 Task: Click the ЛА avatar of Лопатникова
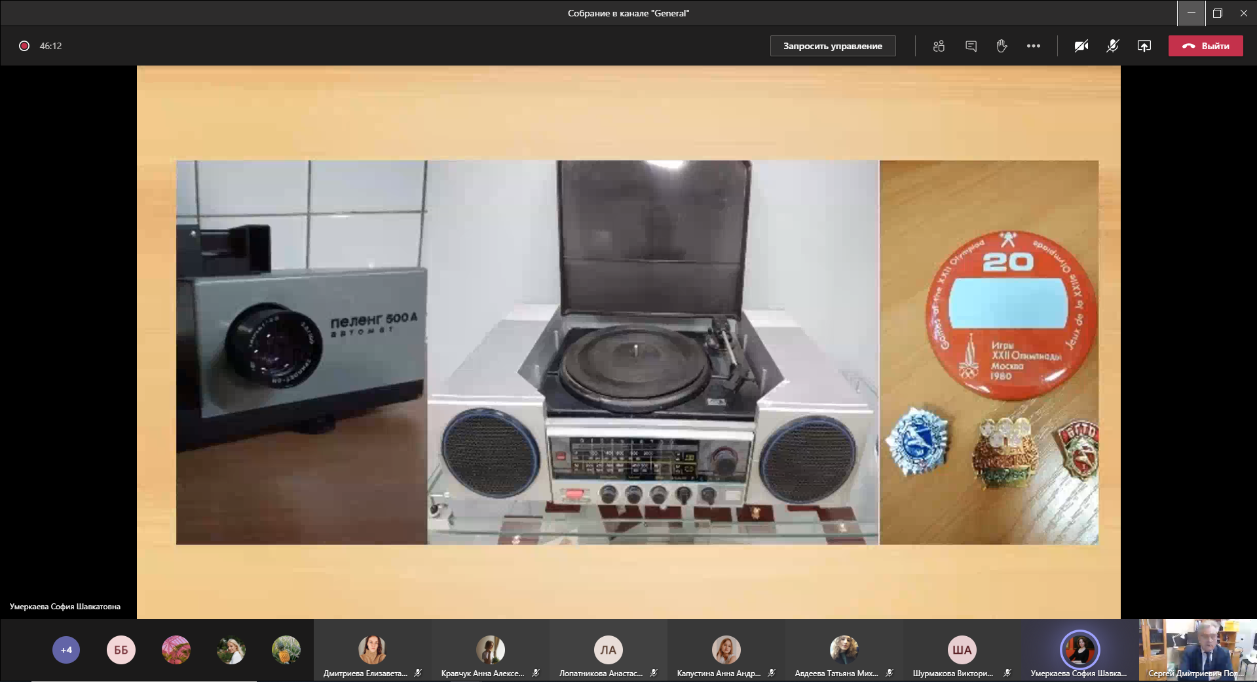[x=608, y=650]
